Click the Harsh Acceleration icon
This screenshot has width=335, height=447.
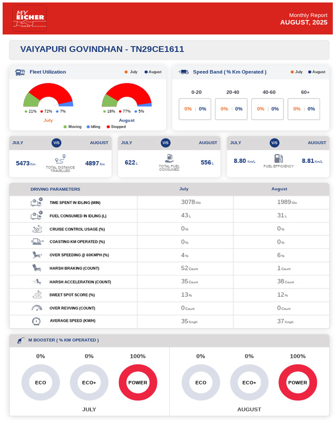pos(37,282)
